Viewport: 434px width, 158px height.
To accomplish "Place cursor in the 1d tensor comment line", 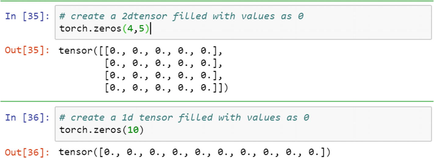I will (184, 118).
